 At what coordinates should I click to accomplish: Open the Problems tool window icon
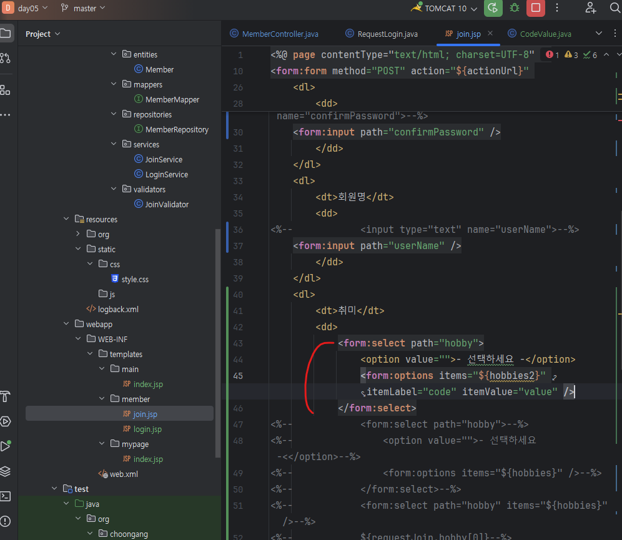(5, 521)
